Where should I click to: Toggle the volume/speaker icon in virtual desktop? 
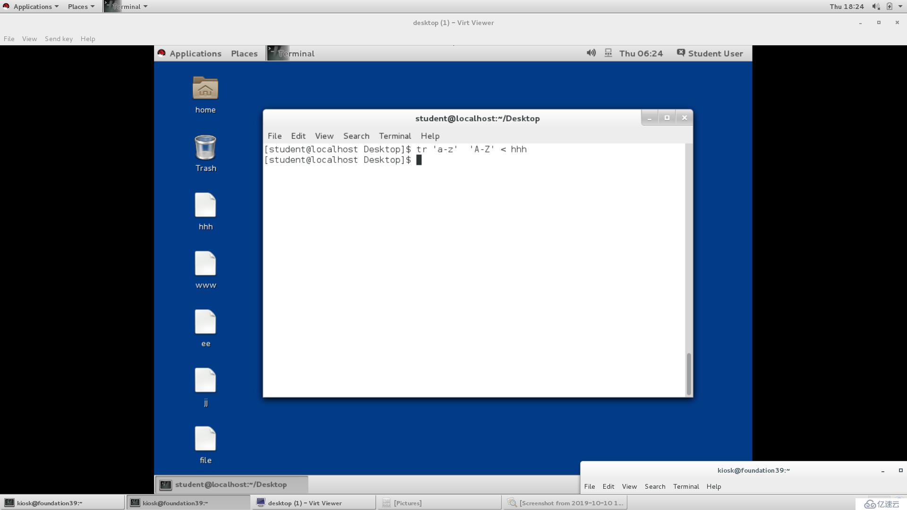pos(591,53)
